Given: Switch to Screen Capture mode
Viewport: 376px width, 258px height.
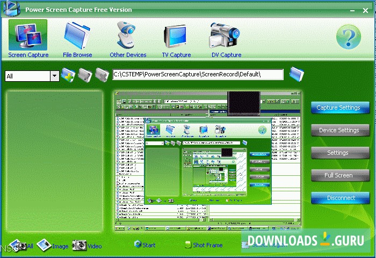Looking at the screenshot, I should [28, 39].
